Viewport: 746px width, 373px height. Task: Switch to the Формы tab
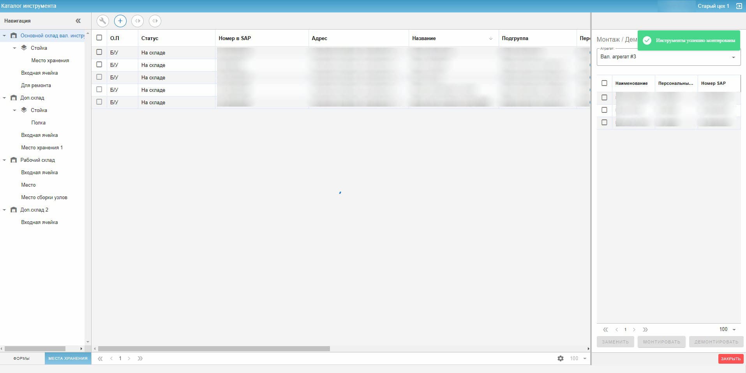21,359
